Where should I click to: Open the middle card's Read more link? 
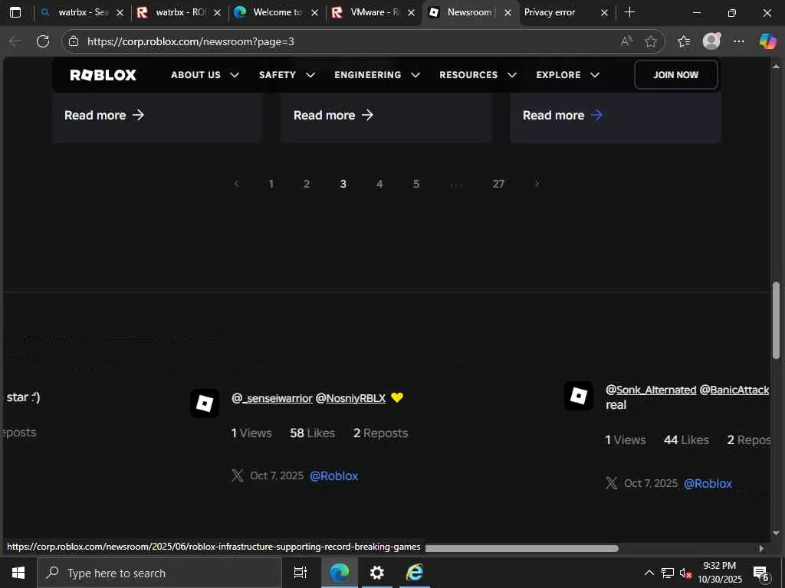pyautogui.click(x=333, y=115)
